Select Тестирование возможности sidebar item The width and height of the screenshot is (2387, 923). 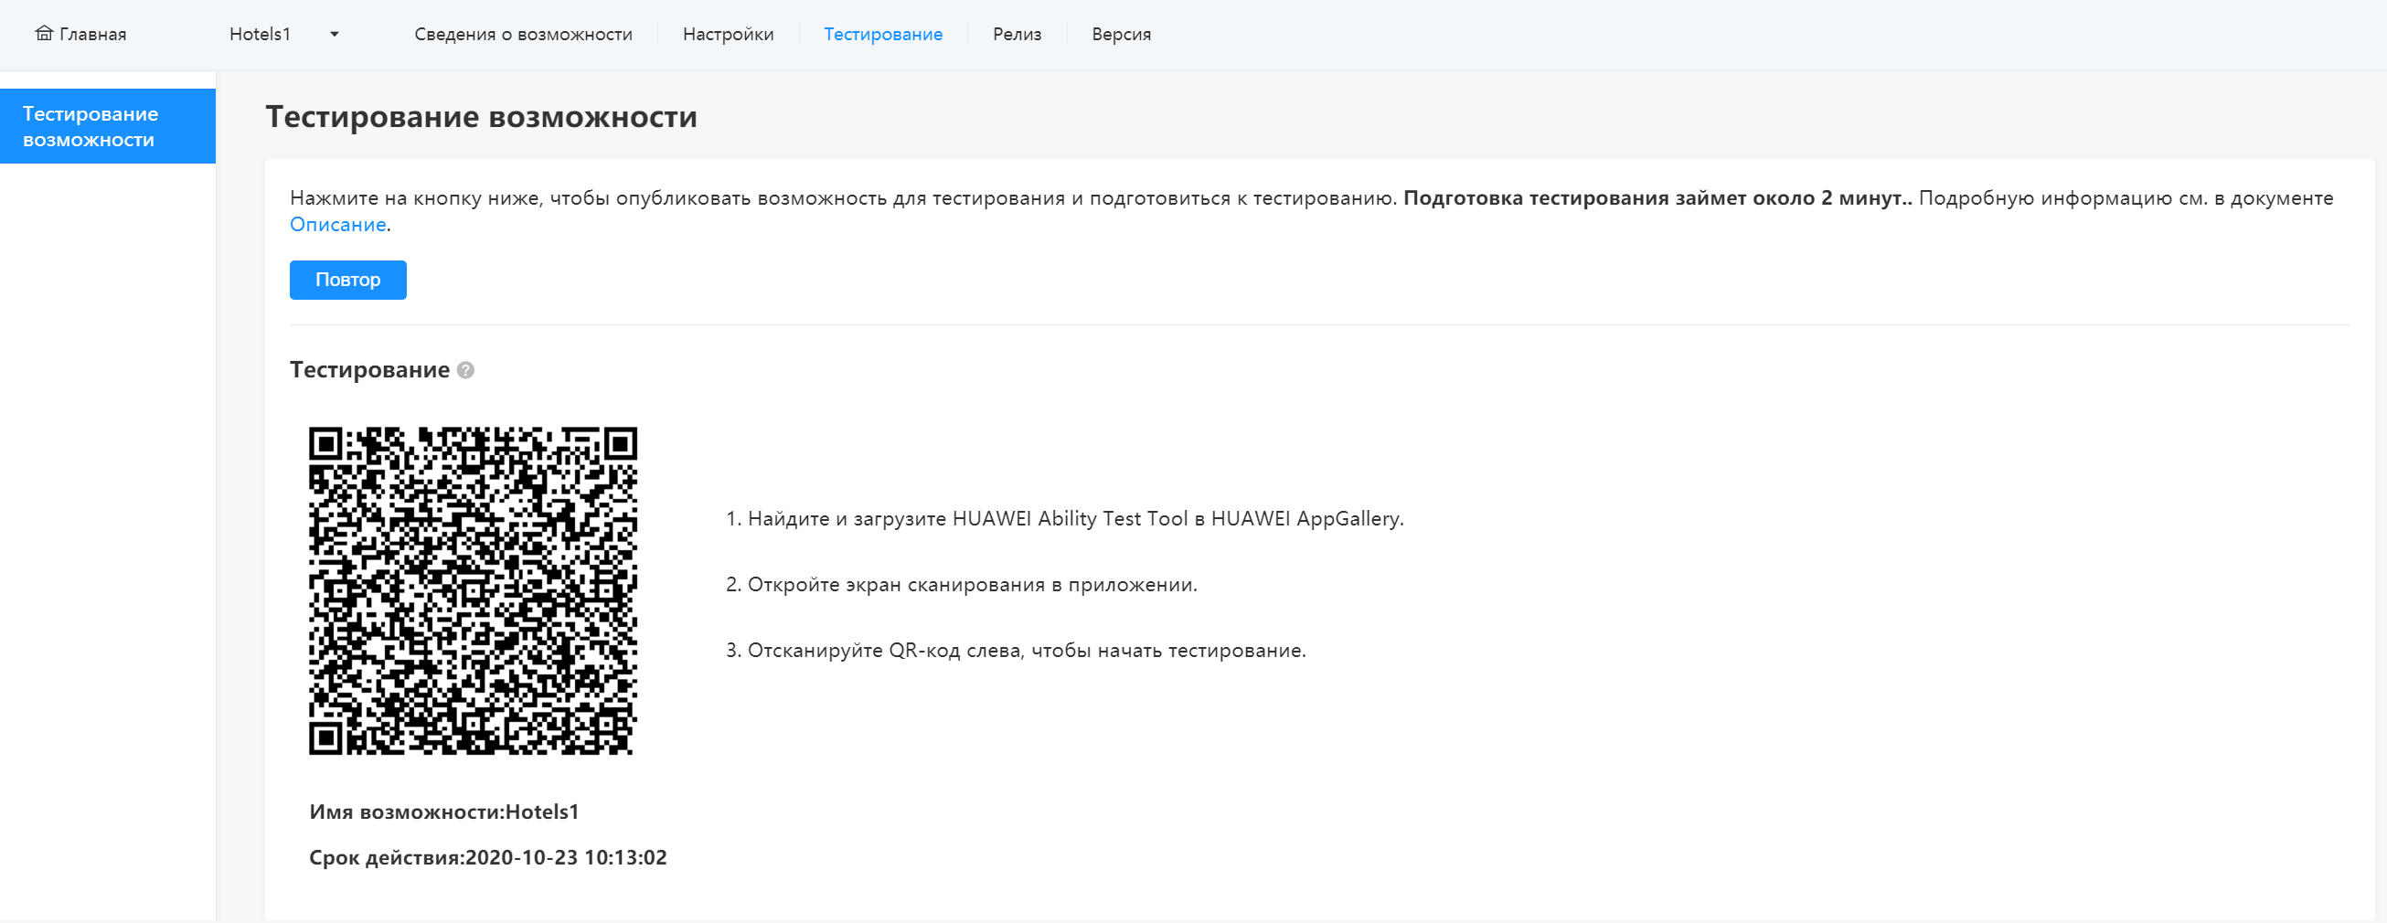(108, 126)
